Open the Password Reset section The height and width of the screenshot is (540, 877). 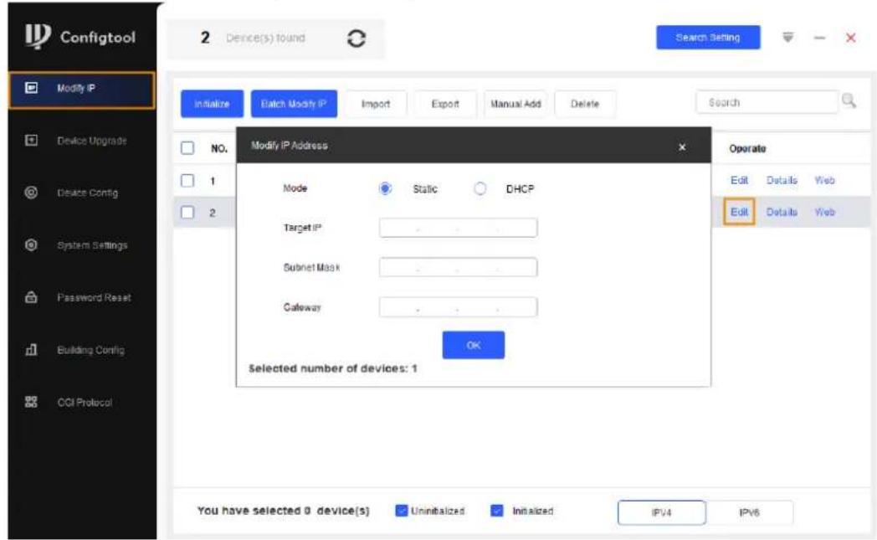click(94, 297)
